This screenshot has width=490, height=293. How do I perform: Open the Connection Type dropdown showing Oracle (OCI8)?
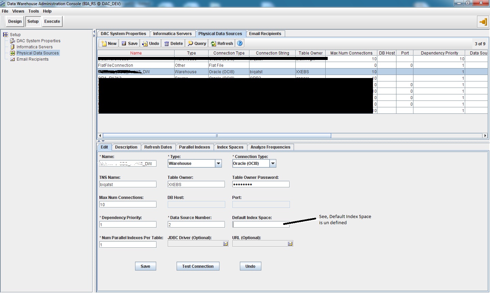coord(273,164)
